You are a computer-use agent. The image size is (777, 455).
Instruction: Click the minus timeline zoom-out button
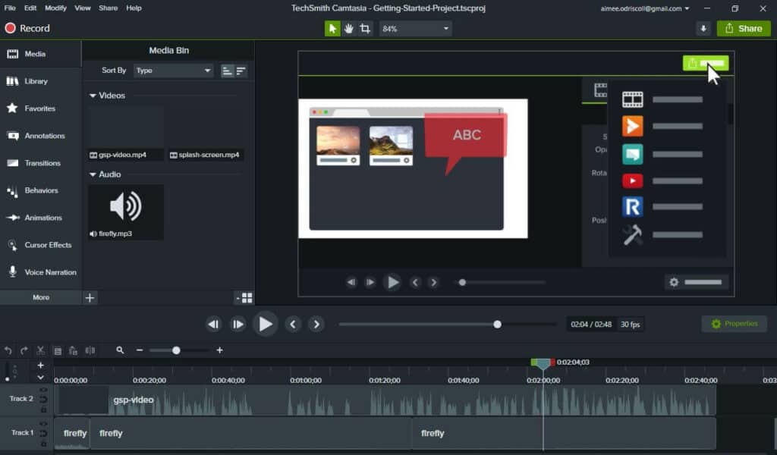click(x=140, y=350)
